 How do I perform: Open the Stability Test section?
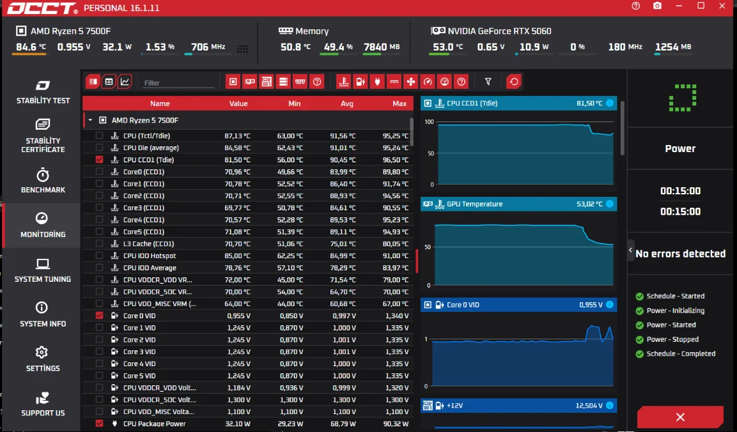pyautogui.click(x=43, y=91)
